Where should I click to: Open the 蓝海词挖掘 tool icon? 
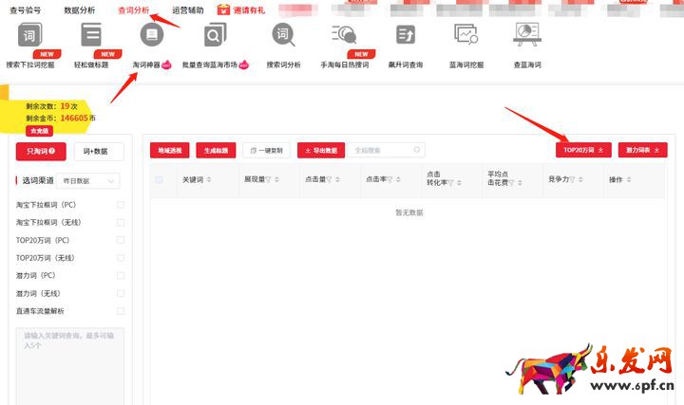[x=465, y=37]
